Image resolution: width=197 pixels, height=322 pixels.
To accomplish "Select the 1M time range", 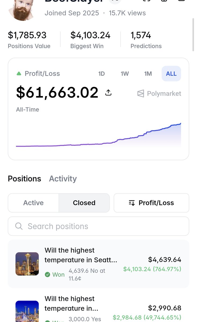I will tap(148, 74).
